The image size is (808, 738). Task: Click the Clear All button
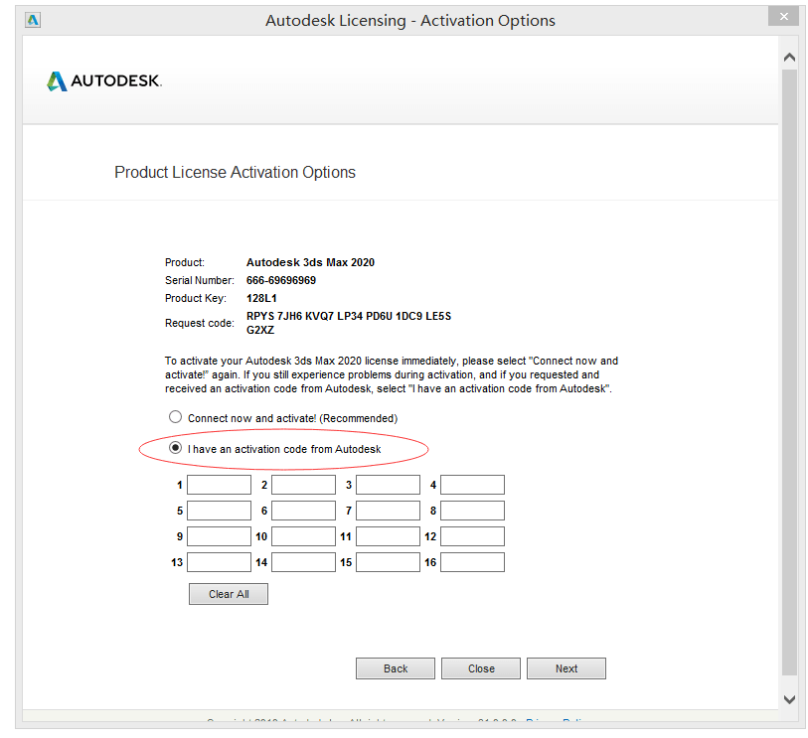click(x=229, y=594)
